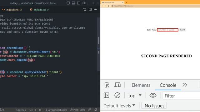
Task: Click the secondPage function name in code
Action: point(15,48)
